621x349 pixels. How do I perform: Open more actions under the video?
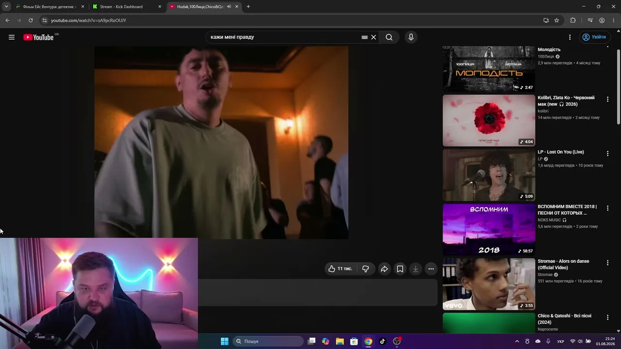click(x=431, y=269)
